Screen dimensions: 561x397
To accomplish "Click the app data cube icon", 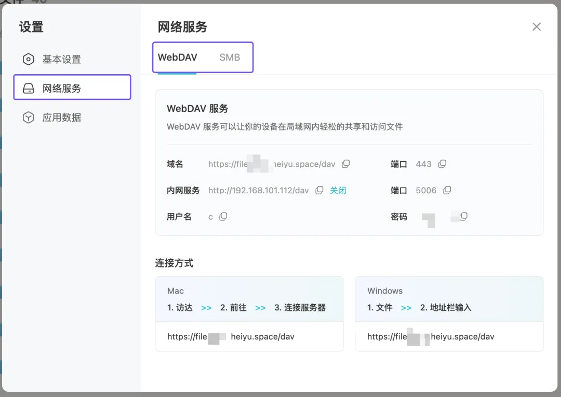I will (x=28, y=118).
